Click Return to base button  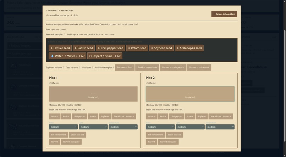[x=224, y=14]
